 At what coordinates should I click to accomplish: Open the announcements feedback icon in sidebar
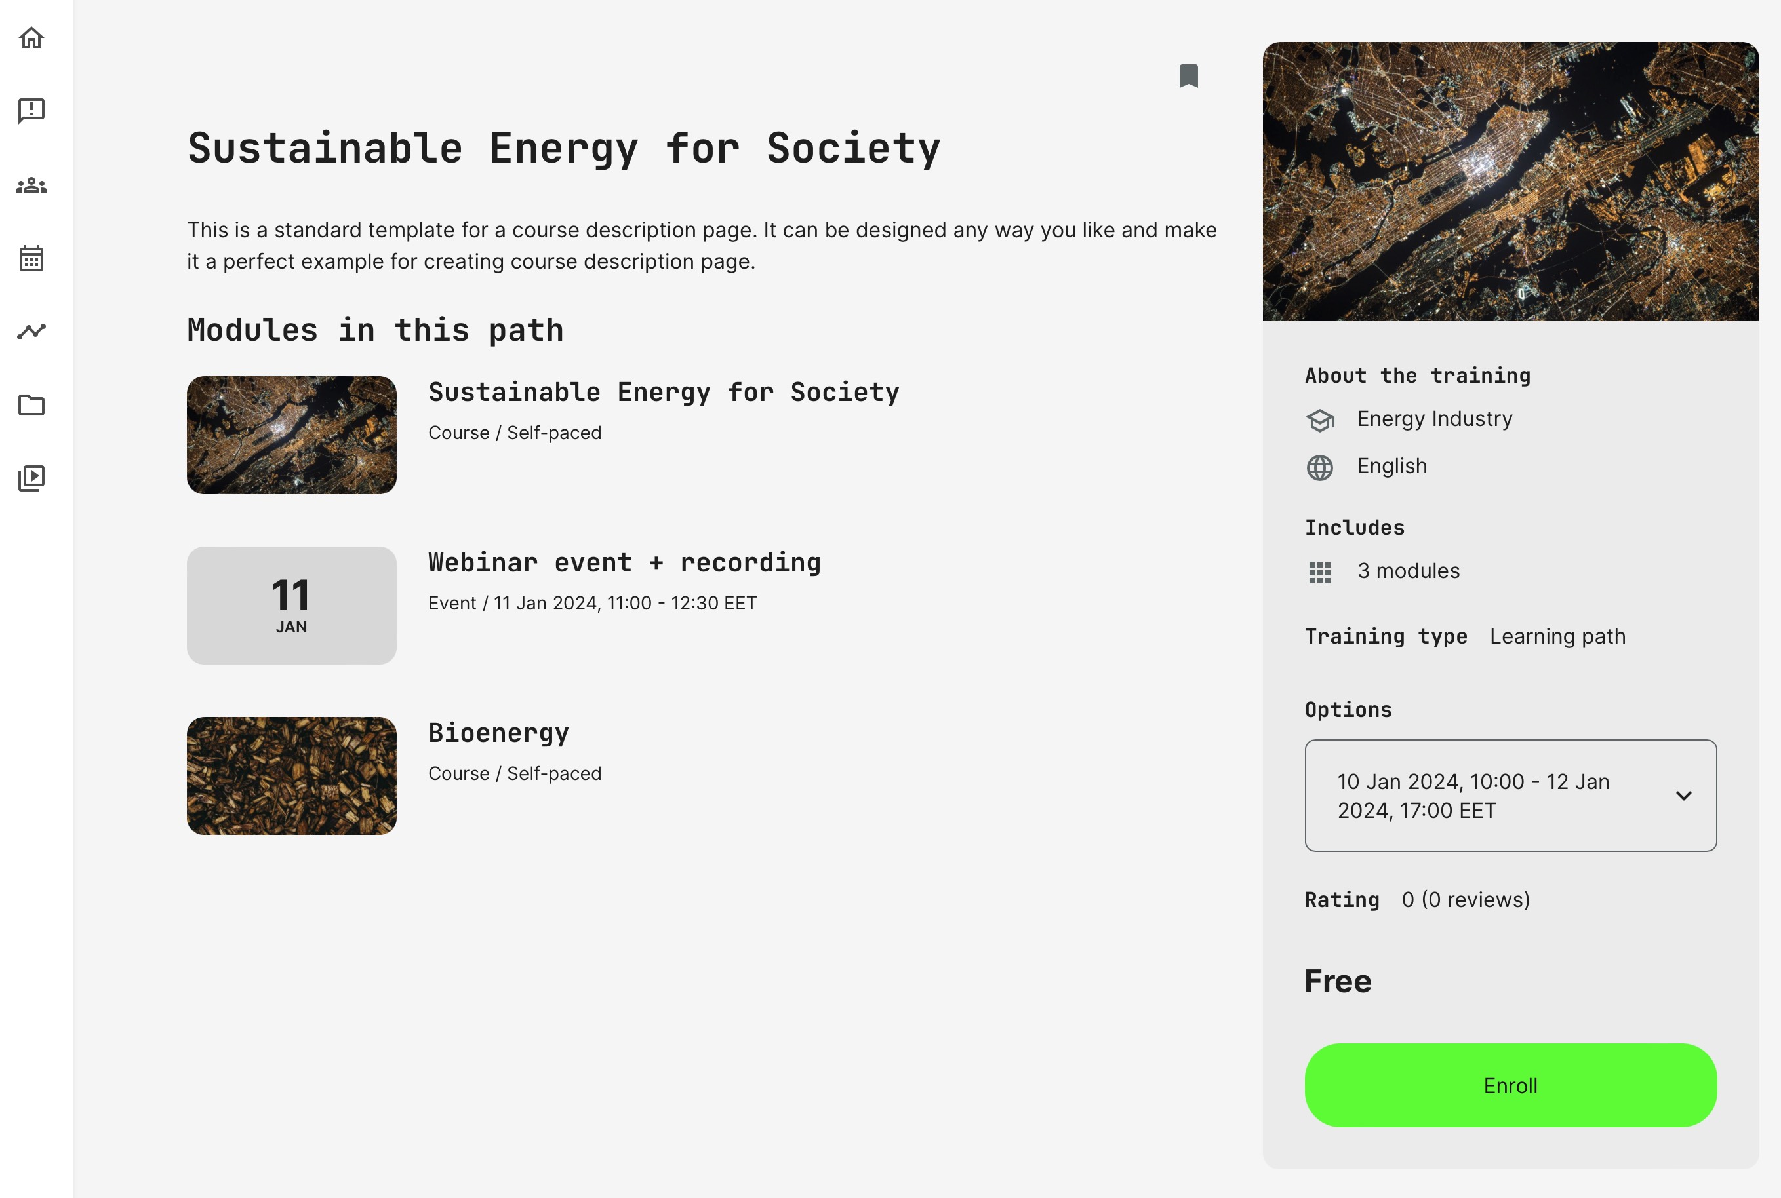click(31, 111)
